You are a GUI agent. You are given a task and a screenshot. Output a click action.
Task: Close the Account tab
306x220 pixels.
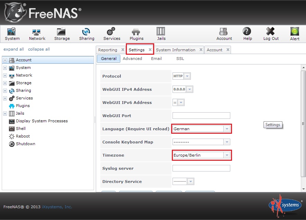click(x=228, y=50)
